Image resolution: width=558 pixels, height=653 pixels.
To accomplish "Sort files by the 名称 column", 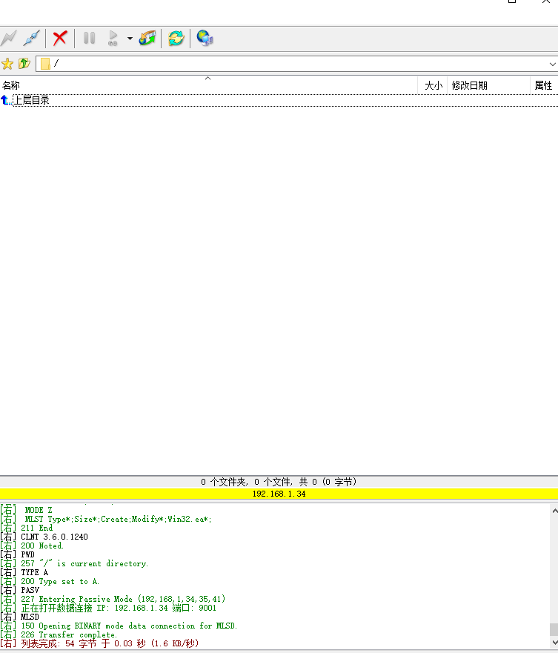I will coord(207,85).
